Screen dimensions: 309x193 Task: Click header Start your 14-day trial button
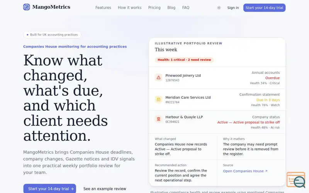point(264,8)
